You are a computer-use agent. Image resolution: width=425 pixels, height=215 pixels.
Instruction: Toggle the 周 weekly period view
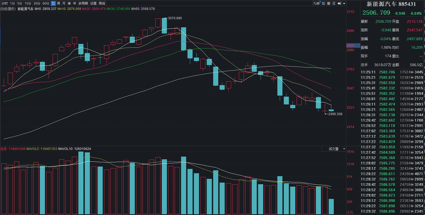59,3
